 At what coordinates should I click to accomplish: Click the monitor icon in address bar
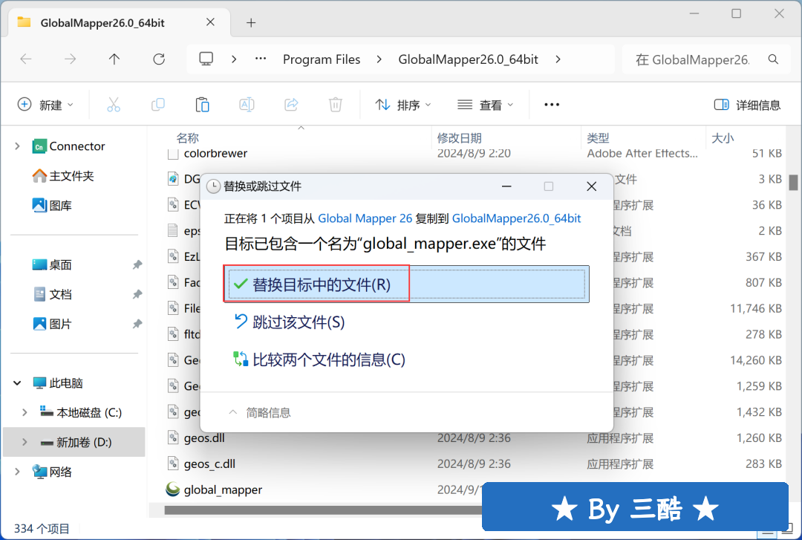coord(206,59)
